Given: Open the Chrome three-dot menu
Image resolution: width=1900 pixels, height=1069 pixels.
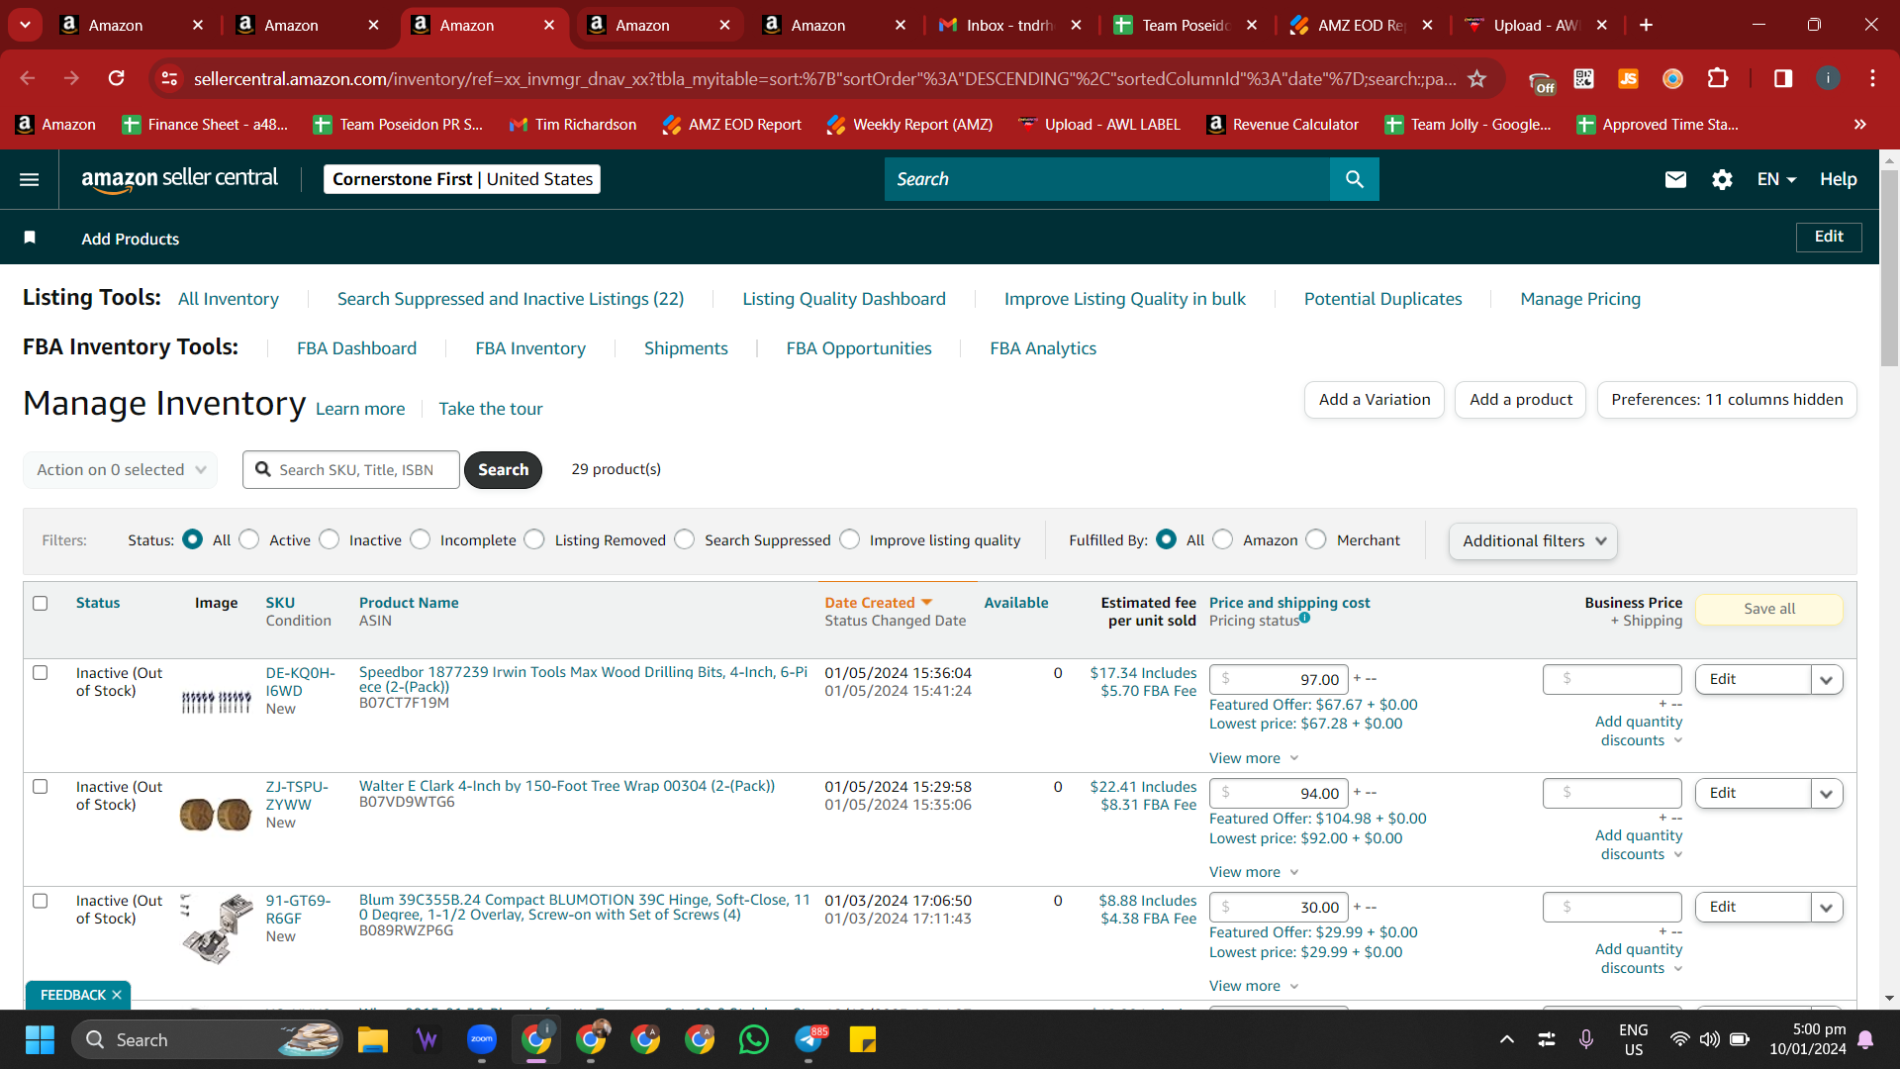Looking at the screenshot, I should tap(1872, 78).
